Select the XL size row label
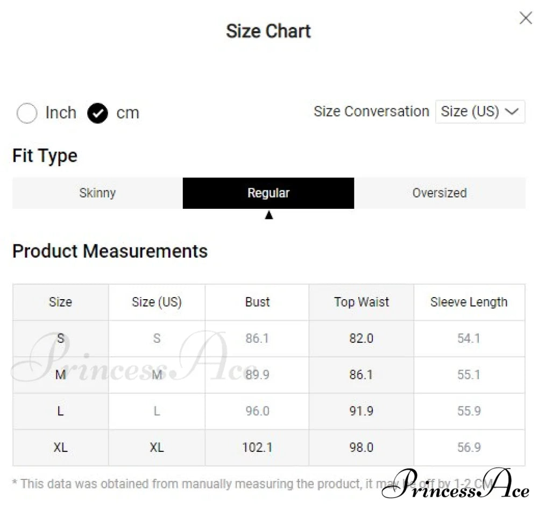 pyautogui.click(x=60, y=448)
